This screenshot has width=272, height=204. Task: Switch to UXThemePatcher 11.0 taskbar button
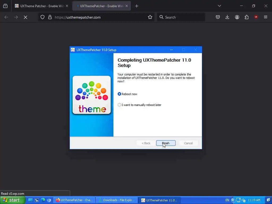point(160,200)
